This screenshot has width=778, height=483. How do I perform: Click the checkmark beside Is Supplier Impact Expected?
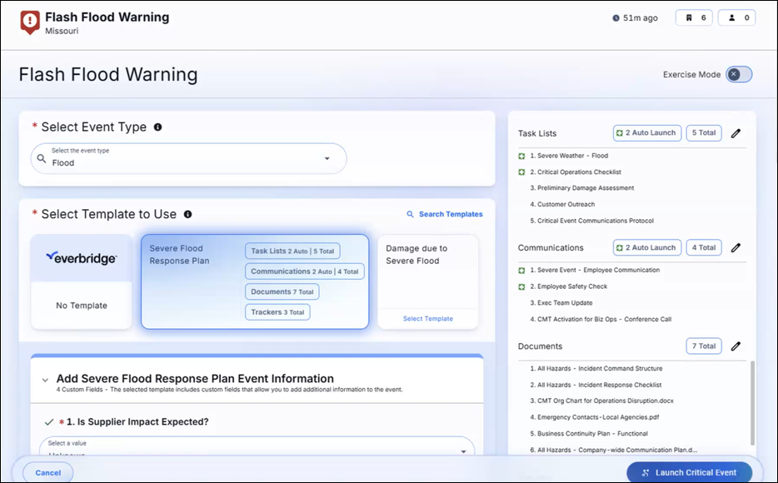(x=48, y=422)
